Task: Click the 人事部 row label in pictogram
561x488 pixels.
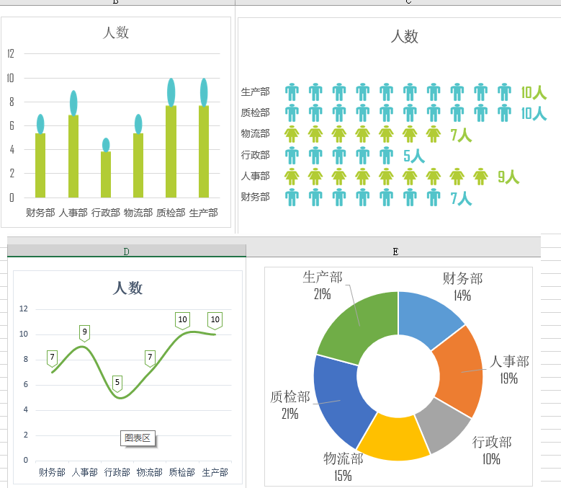Action: point(255,176)
